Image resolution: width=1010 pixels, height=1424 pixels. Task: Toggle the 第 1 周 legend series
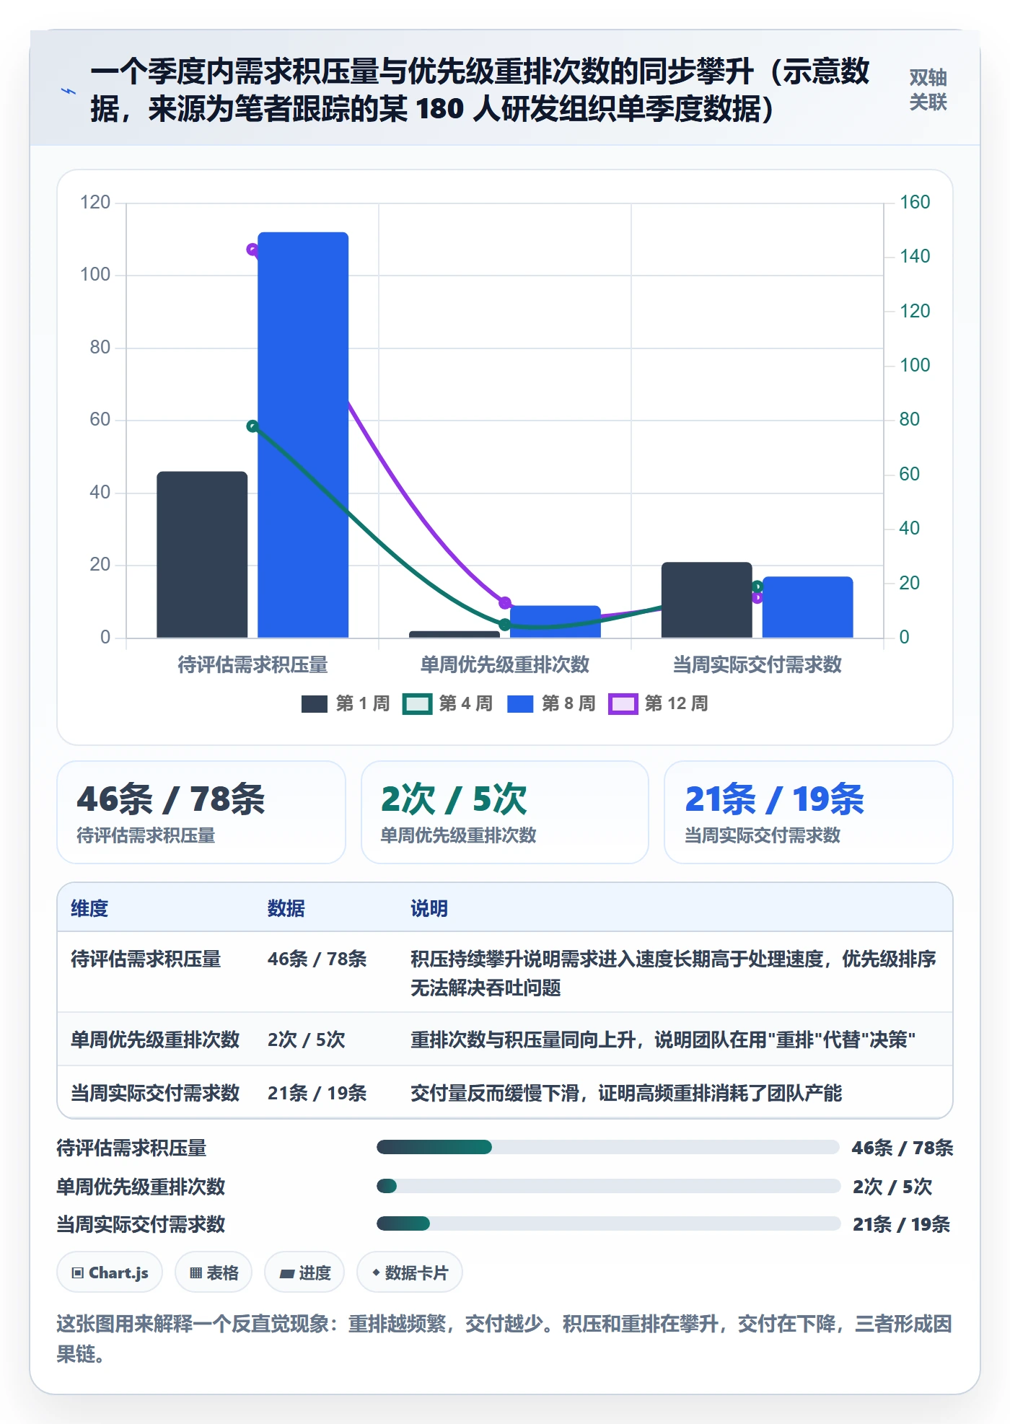click(346, 703)
